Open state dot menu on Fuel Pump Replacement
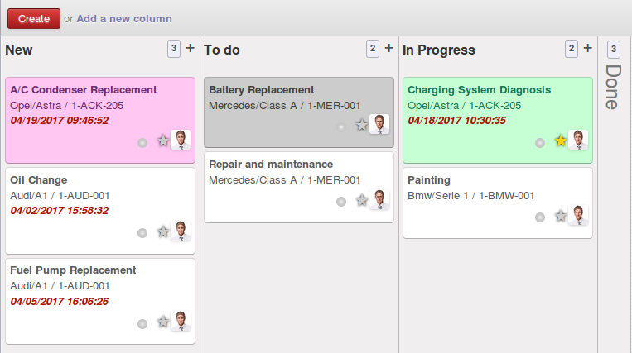Screen dimensions: 632x353 142,323
